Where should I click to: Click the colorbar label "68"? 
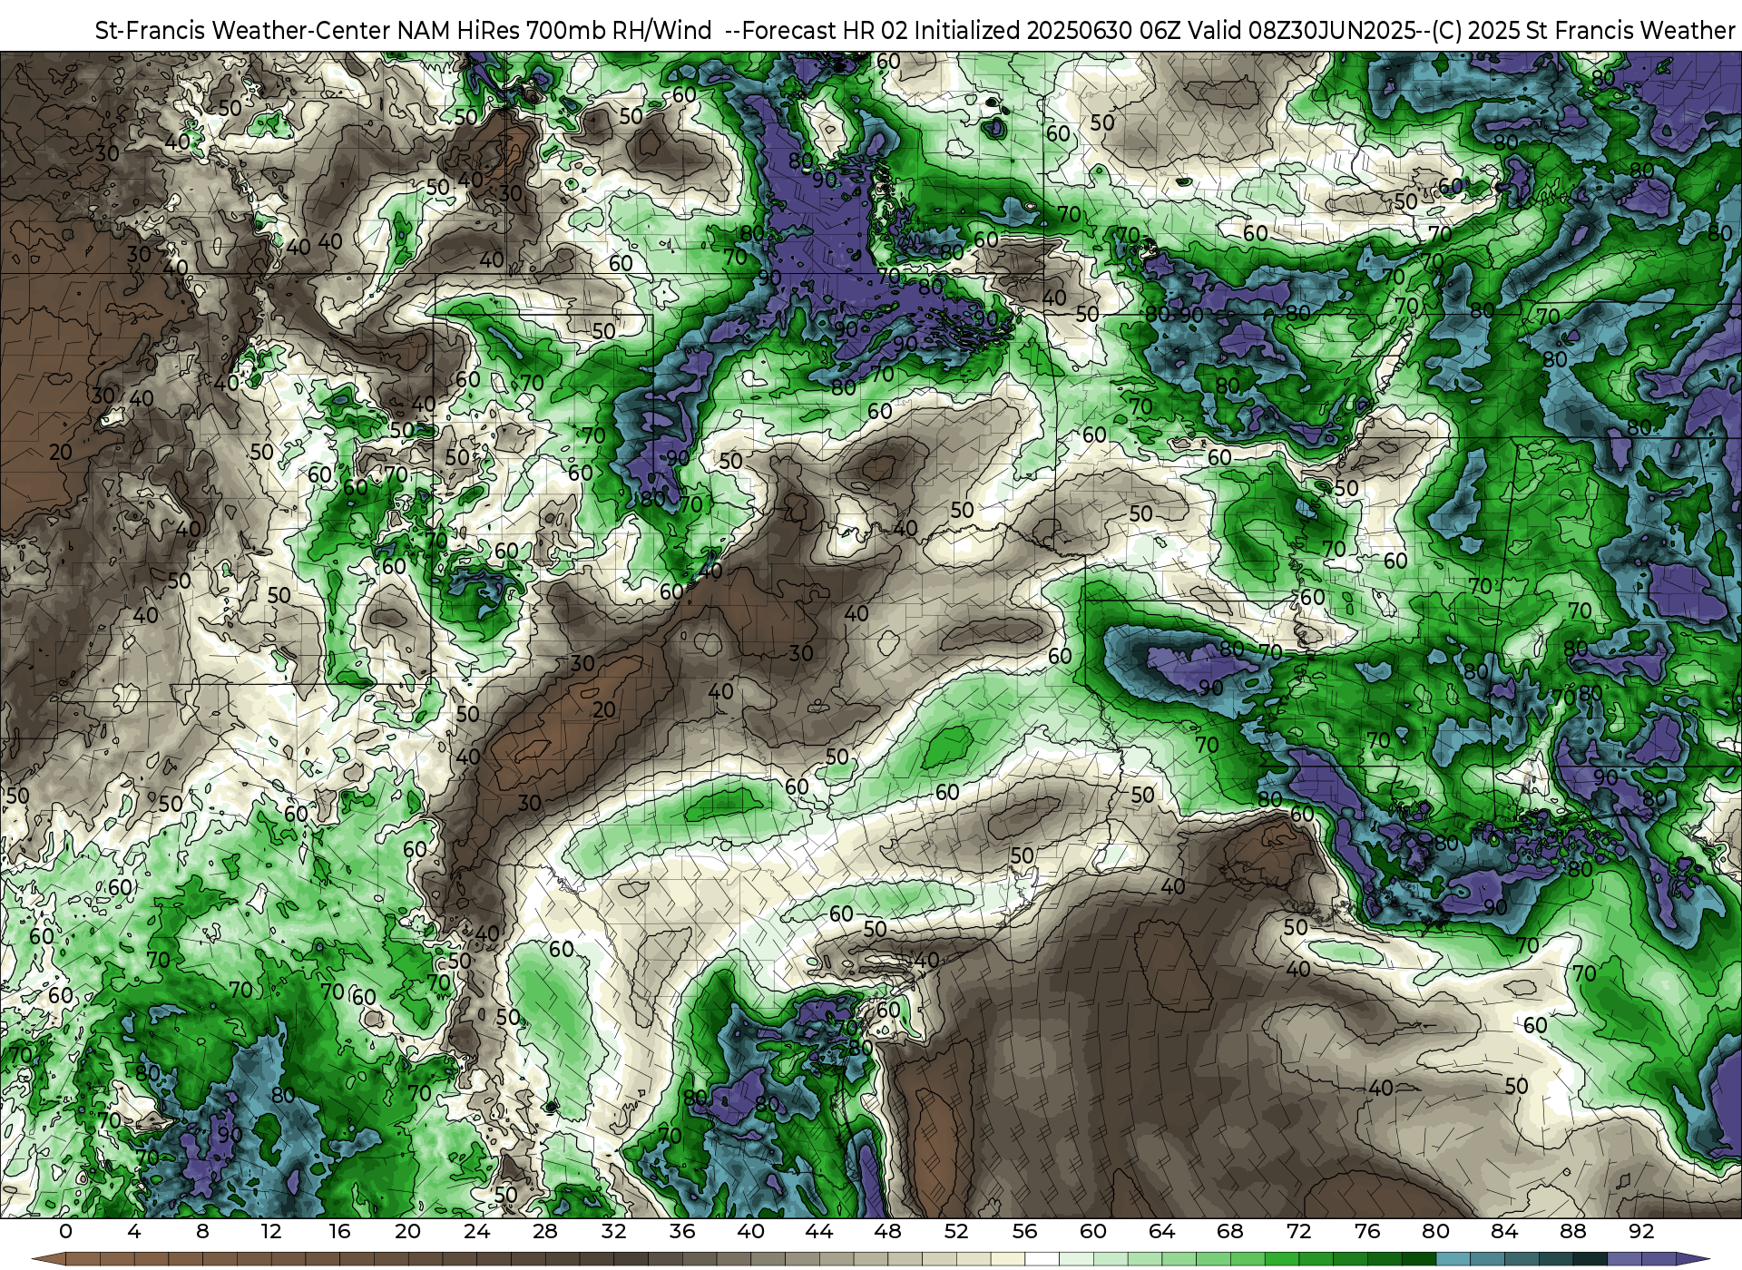(x=1230, y=1231)
